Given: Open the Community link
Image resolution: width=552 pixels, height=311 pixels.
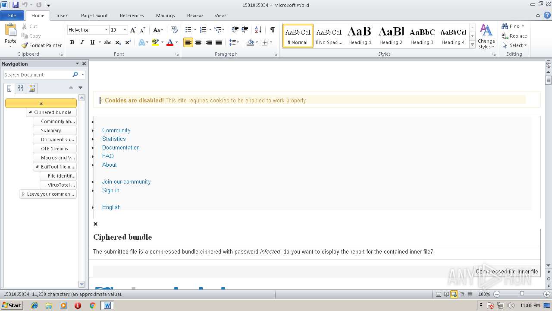Looking at the screenshot, I should (x=116, y=130).
